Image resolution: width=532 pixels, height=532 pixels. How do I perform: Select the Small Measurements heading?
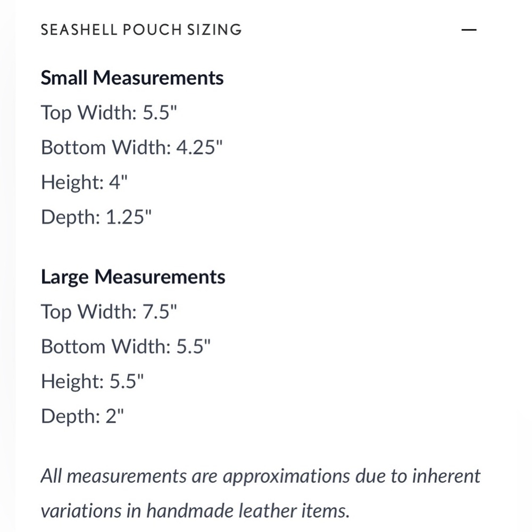tap(132, 78)
